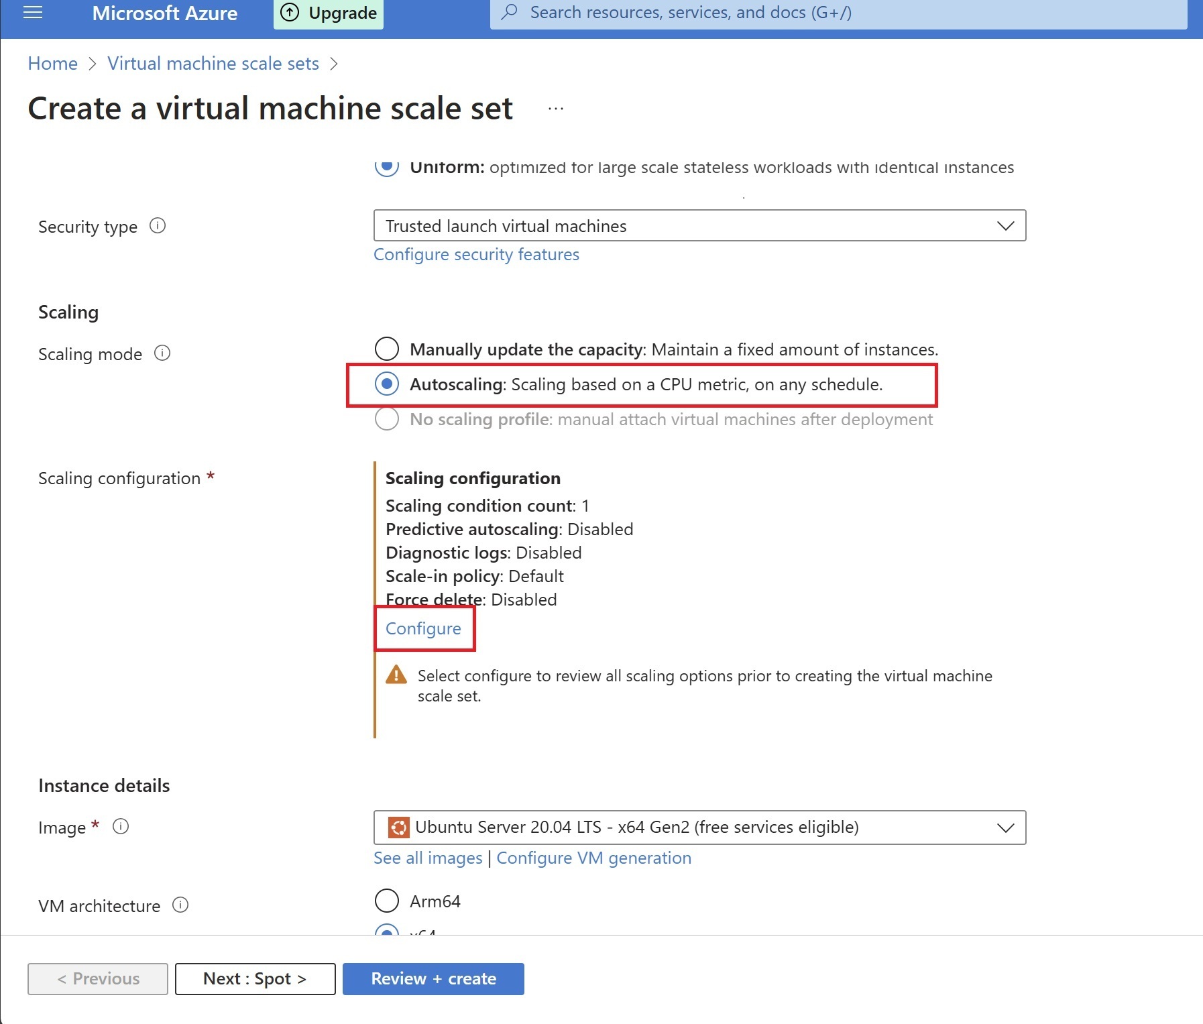Image resolution: width=1203 pixels, height=1024 pixels.
Task: Focus the search resources field
Action: tap(838, 13)
